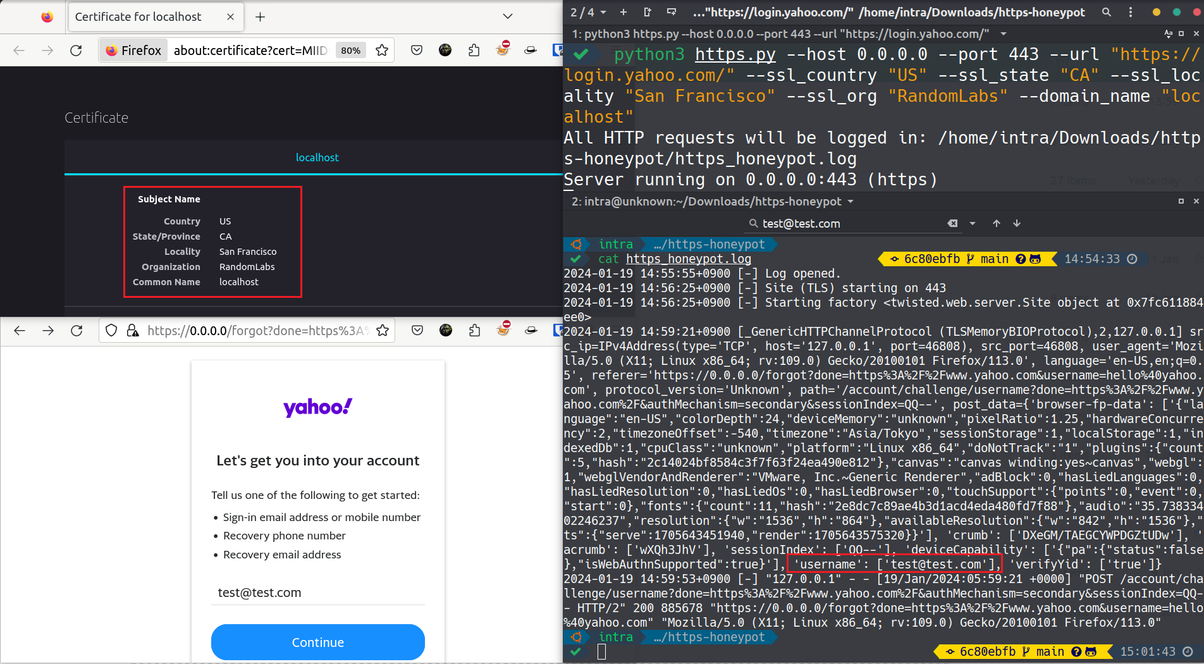The width and height of the screenshot is (1204, 664).
Task: Click the dark globe extension icon in top toolbar
Action: [x=445, y=51]
